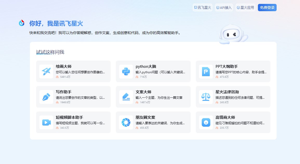Click the flame popularity icon beside 455.8万
Viewport: 300px width, 164px height.
tap(137, 128)
